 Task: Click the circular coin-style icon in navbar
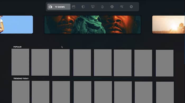pos(83,7)
